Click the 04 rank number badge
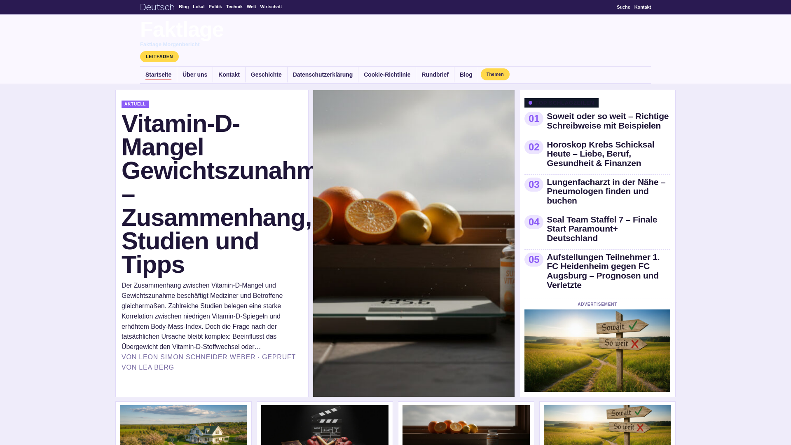 pyautogui.click(x=534, y=222)
